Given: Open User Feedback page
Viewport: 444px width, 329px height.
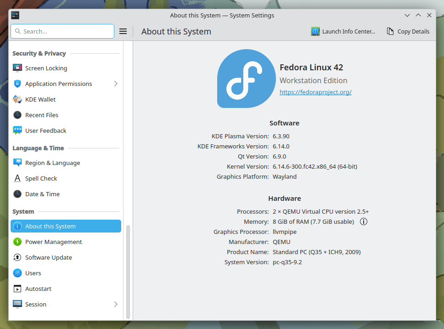Looking at the screenshot, I should [x=66, y=130].
